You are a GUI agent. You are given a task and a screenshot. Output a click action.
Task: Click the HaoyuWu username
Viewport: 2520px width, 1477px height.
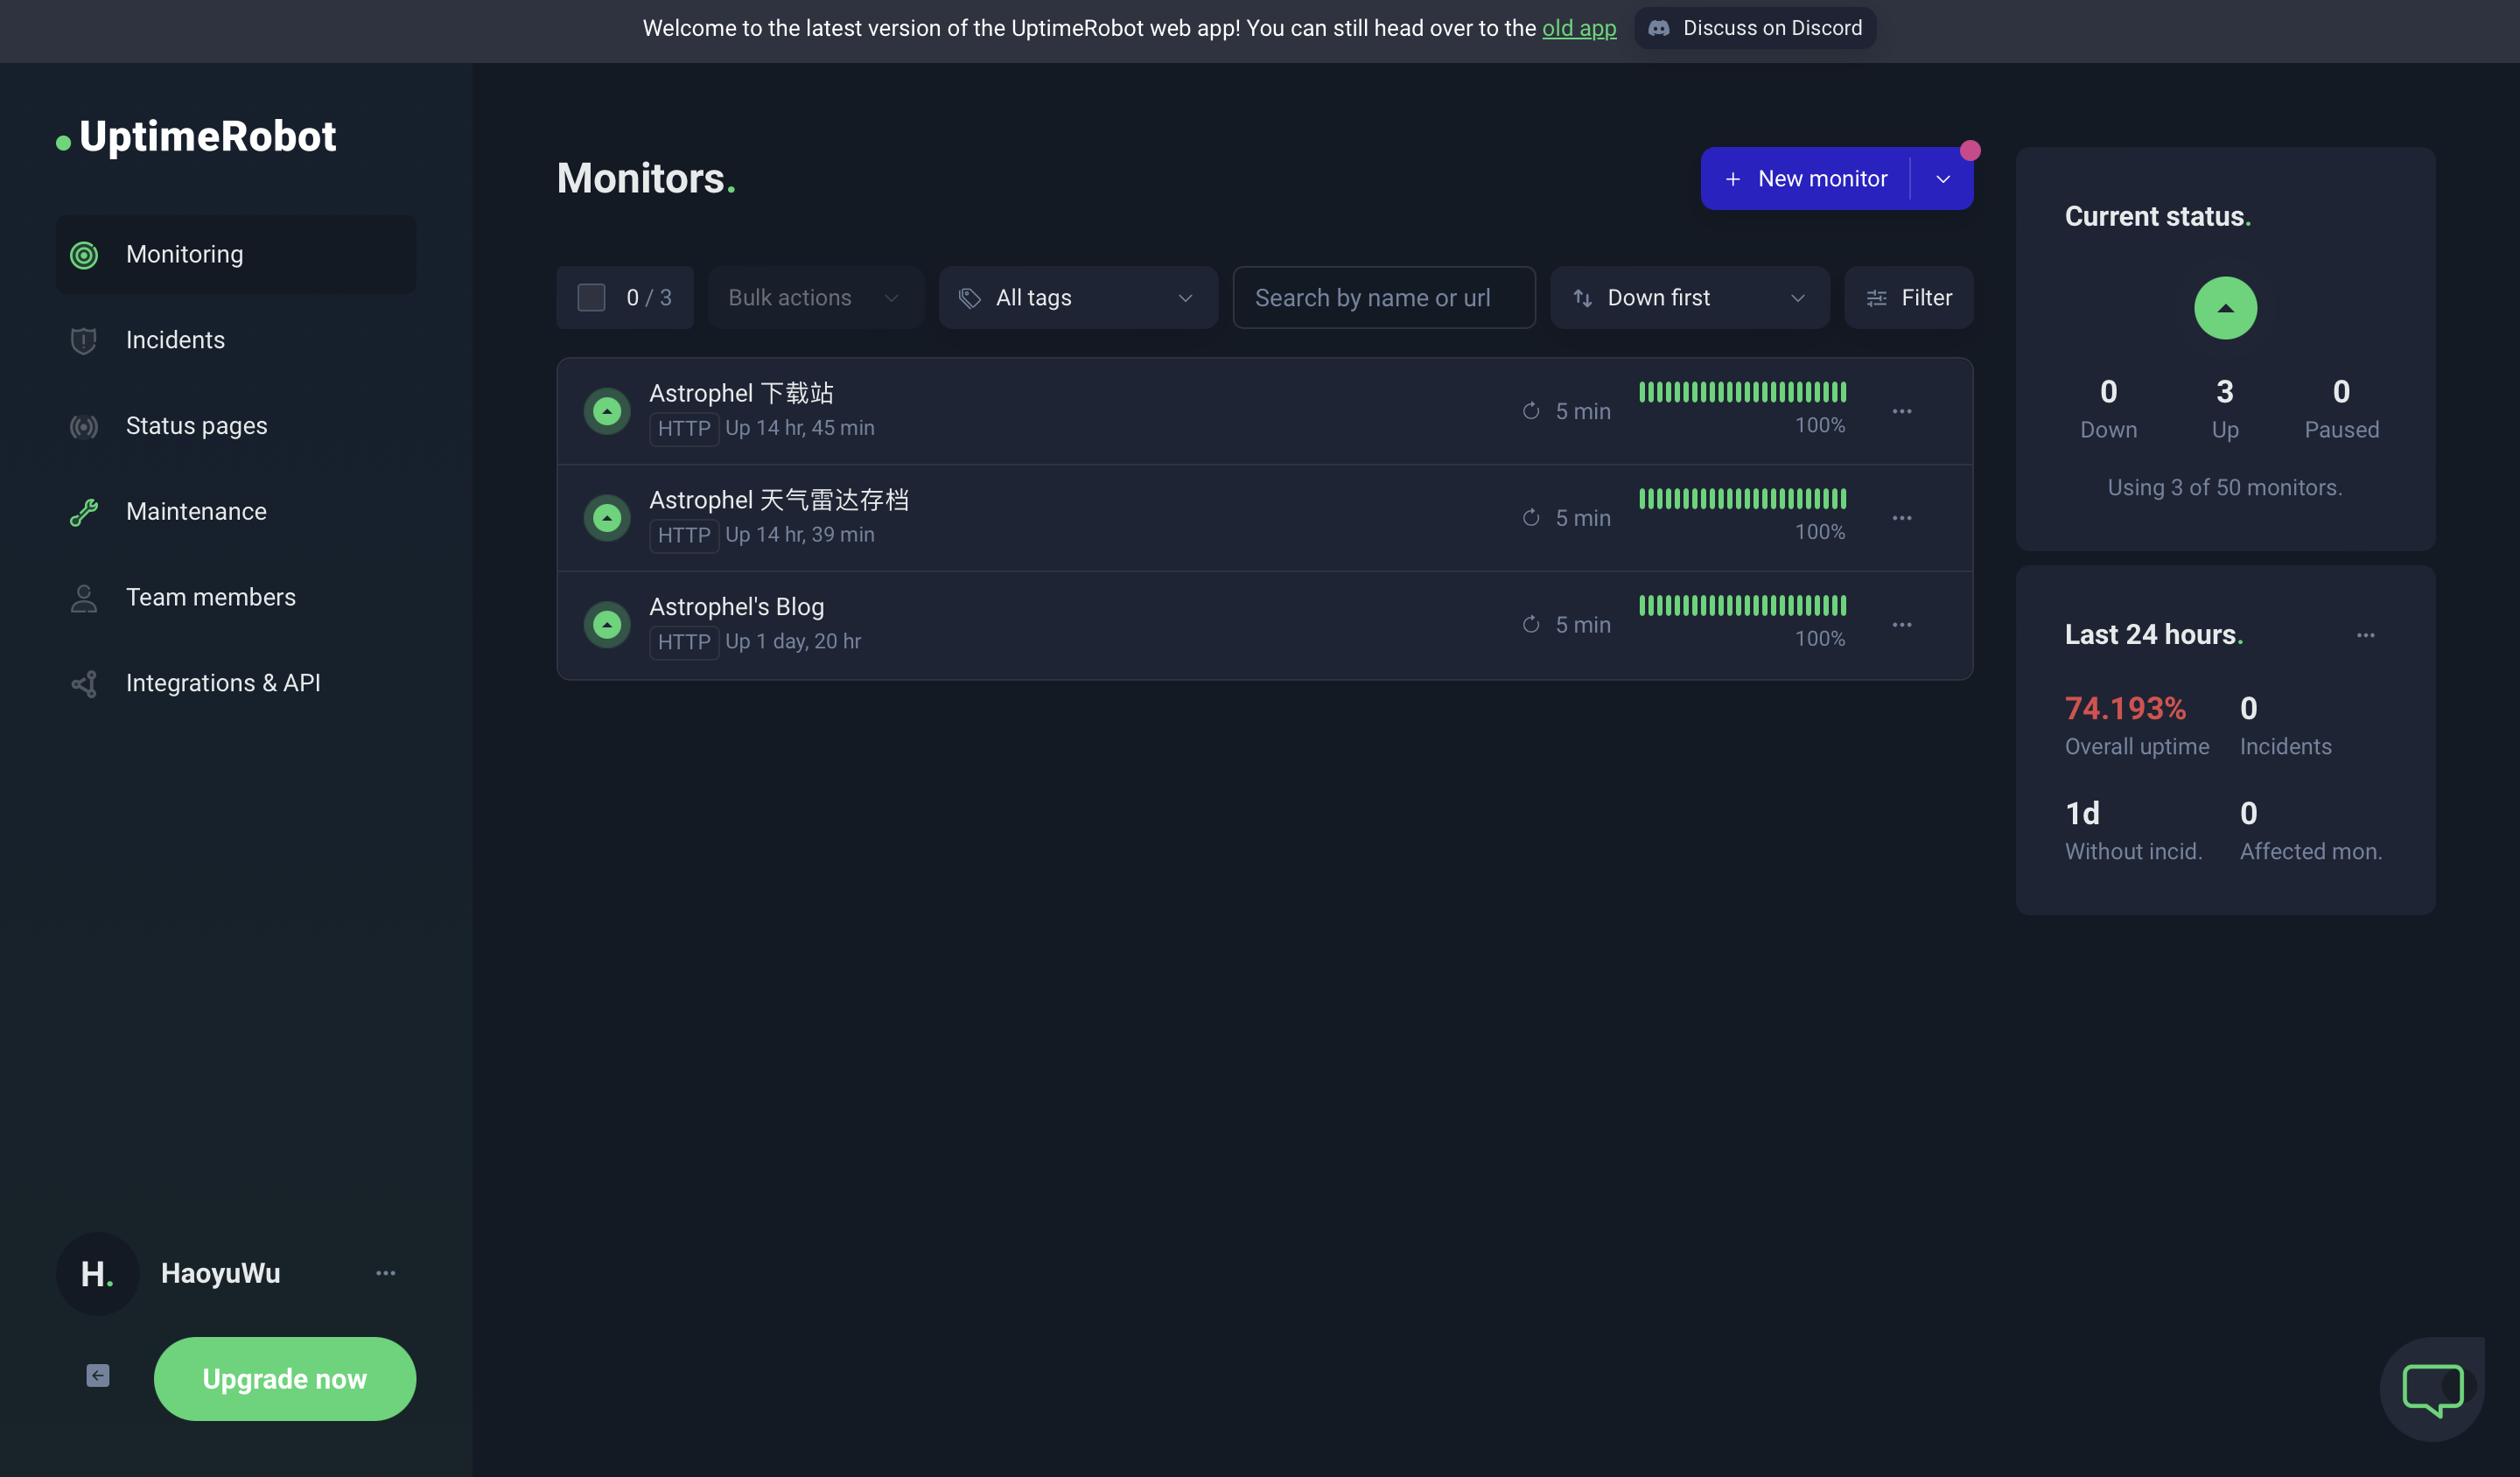[220, 1273]
